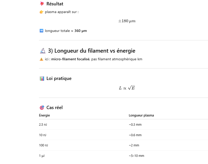Select the ~0.6 mm table cell
Image resolution: width=208 pixels, height=164 pixels.
135,135
